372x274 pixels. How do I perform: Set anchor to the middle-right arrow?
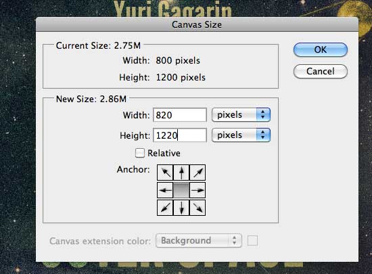pyautogui.click(x=197, y=190)
